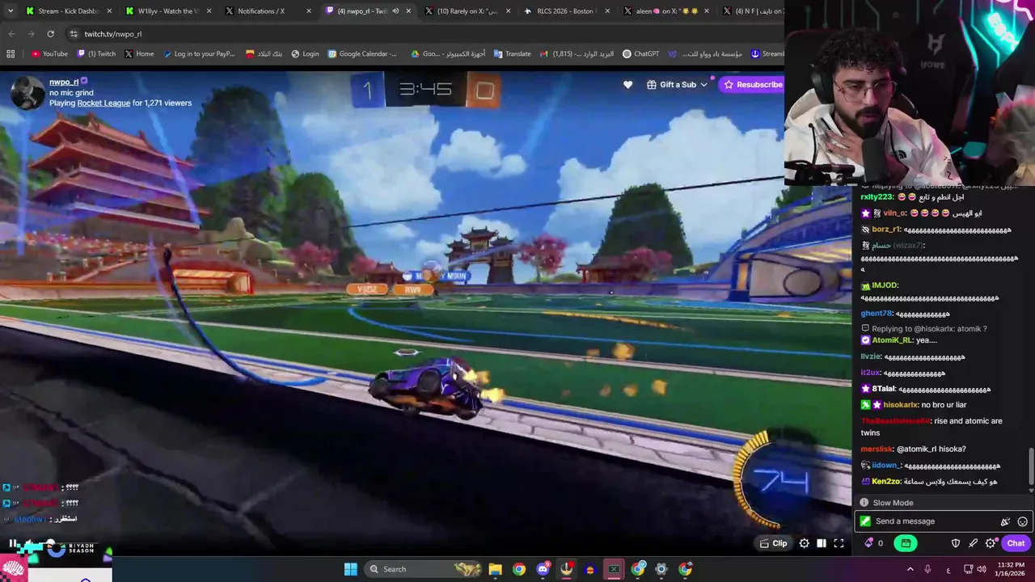Viewport: 1035px width, 582px height.
Task: Open the emote picker smiley icon
Action: [x=1022, y=521]
